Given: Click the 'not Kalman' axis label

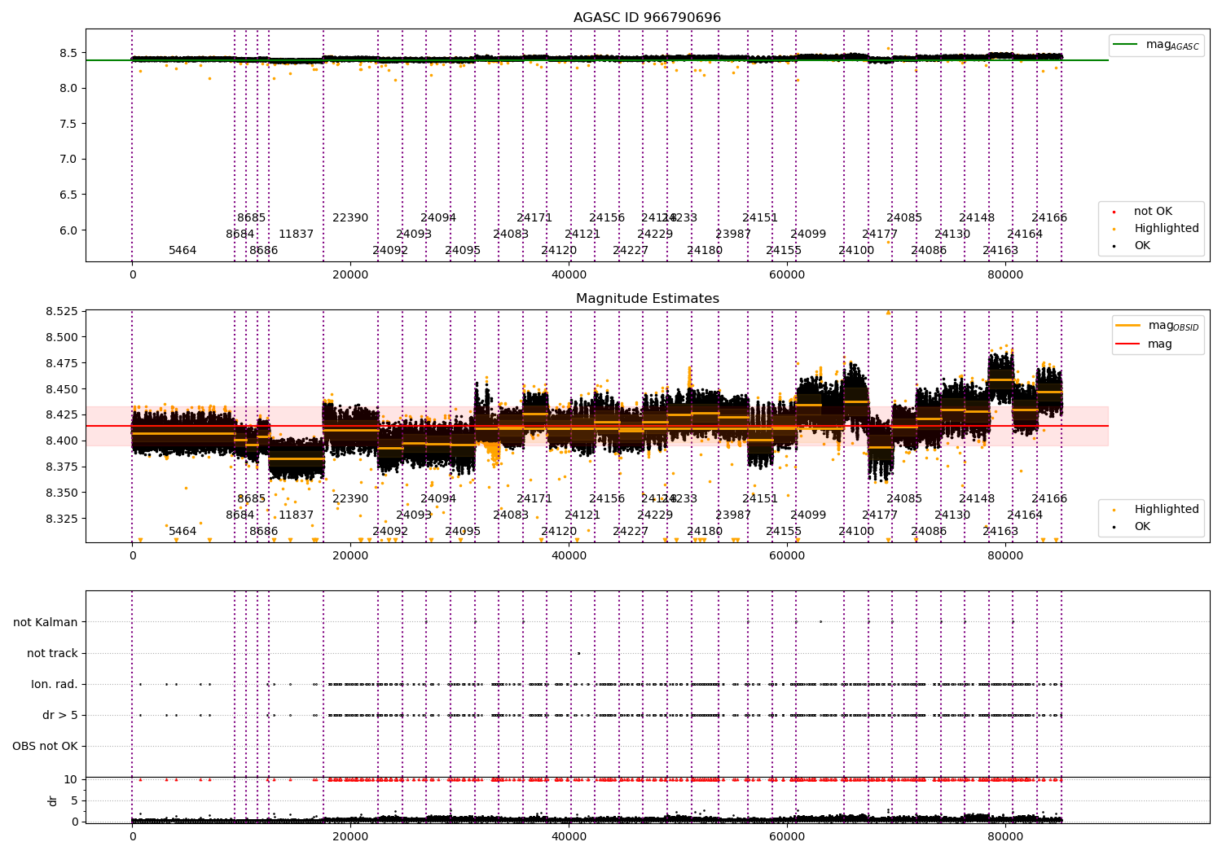Looking at the screenshot, I should [x=46, y=622].
